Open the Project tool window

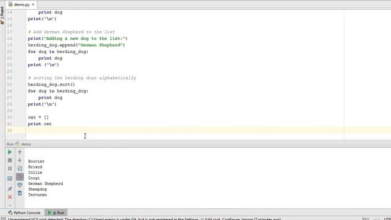click(x=2, y=15)
